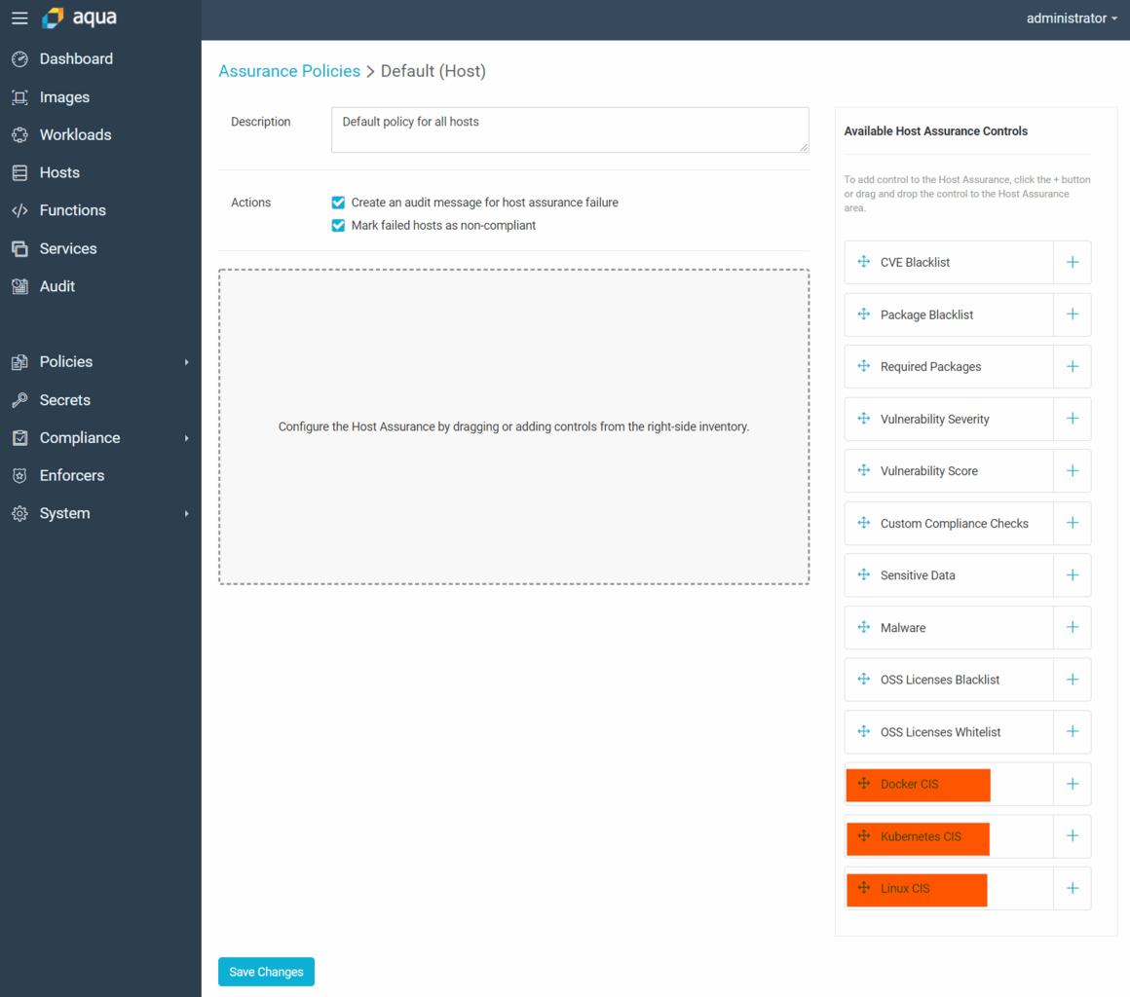Viewport: 1130px width, 997px height.
Task: Add Package Blacklist control with plus
Action: (1073, 314)
